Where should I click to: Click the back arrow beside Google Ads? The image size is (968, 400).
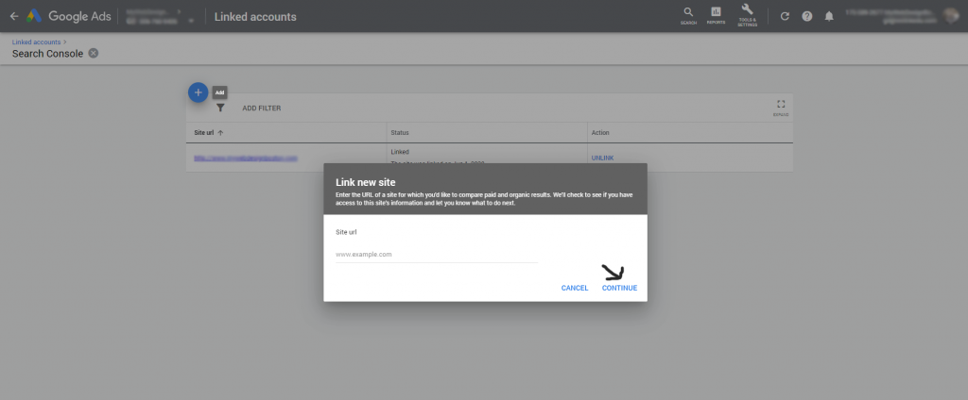[13, 16]
